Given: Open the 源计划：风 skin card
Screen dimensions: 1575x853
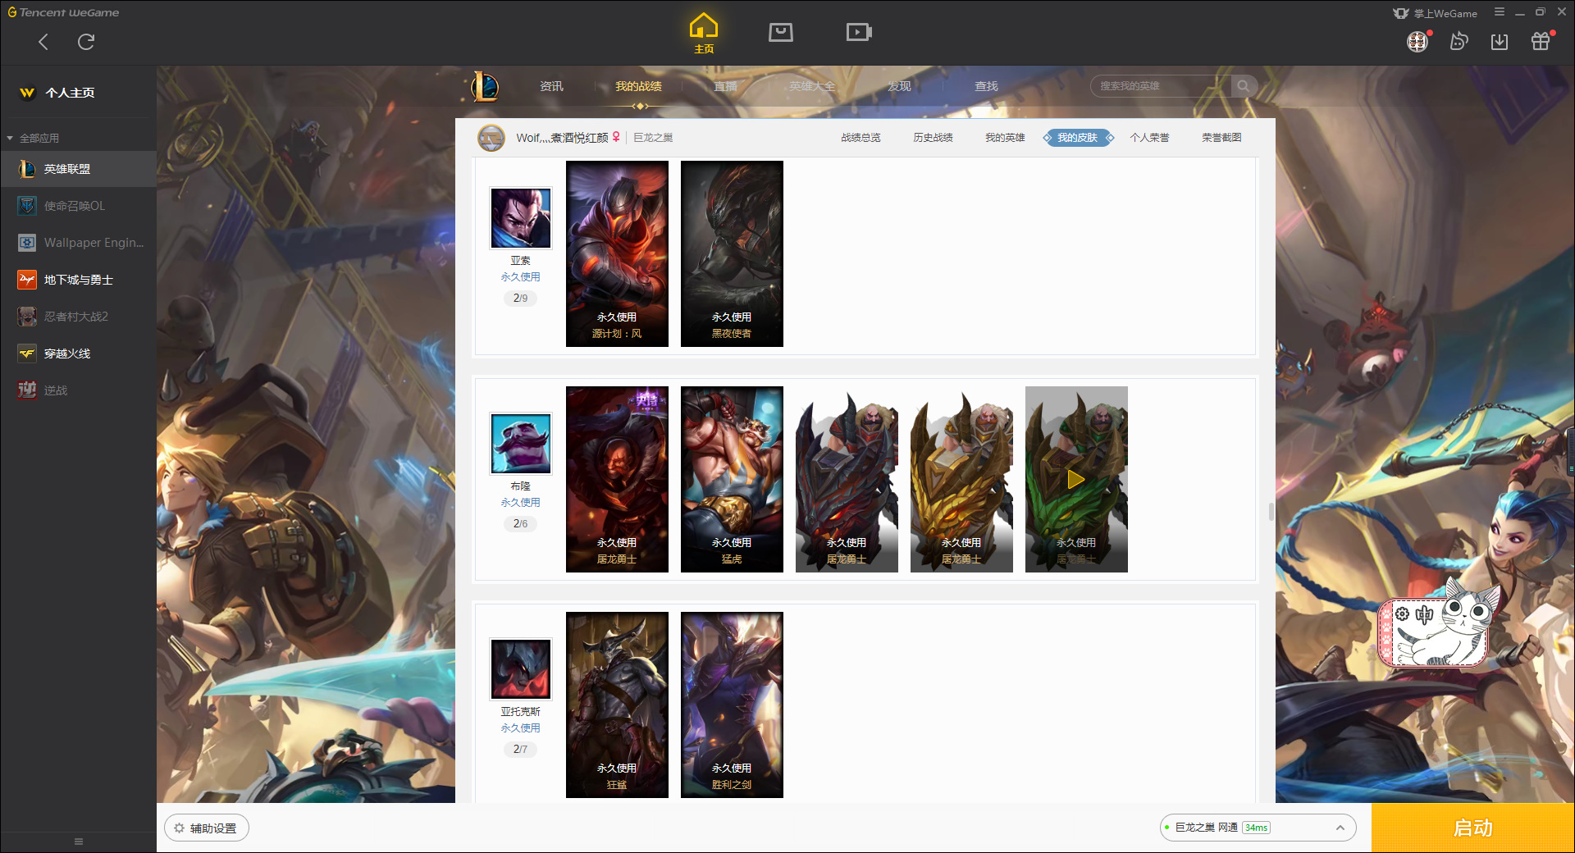Looking at the screenshot, I should (x=617, y=253).
